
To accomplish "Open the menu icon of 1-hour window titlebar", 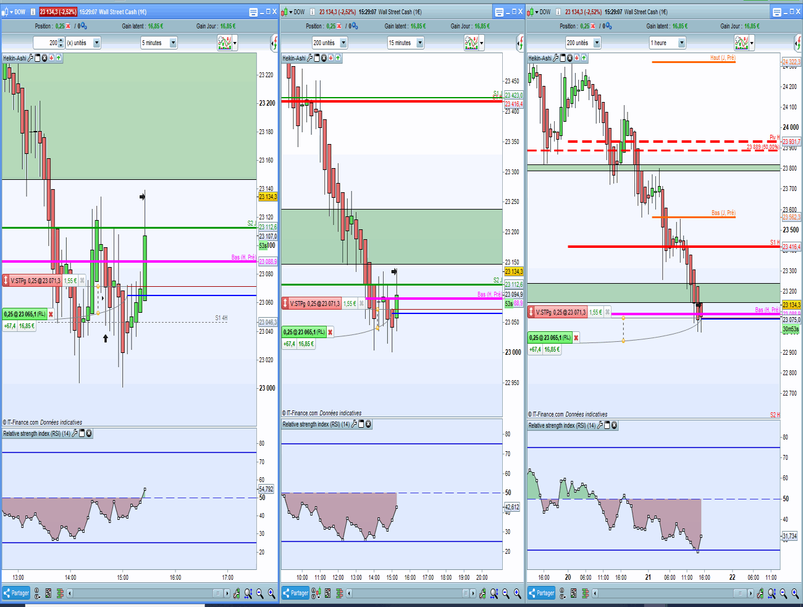I will point(777,12).
